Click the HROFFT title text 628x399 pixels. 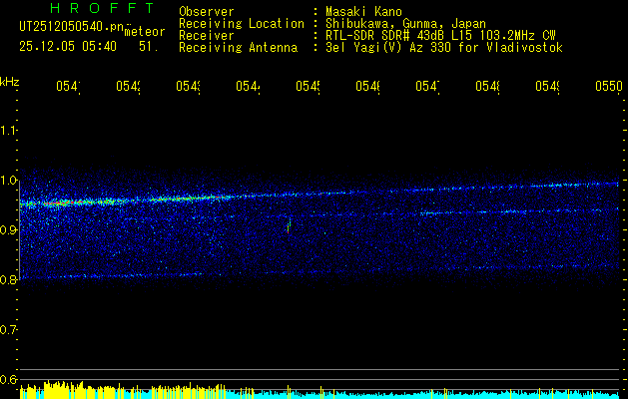(102, 8)
